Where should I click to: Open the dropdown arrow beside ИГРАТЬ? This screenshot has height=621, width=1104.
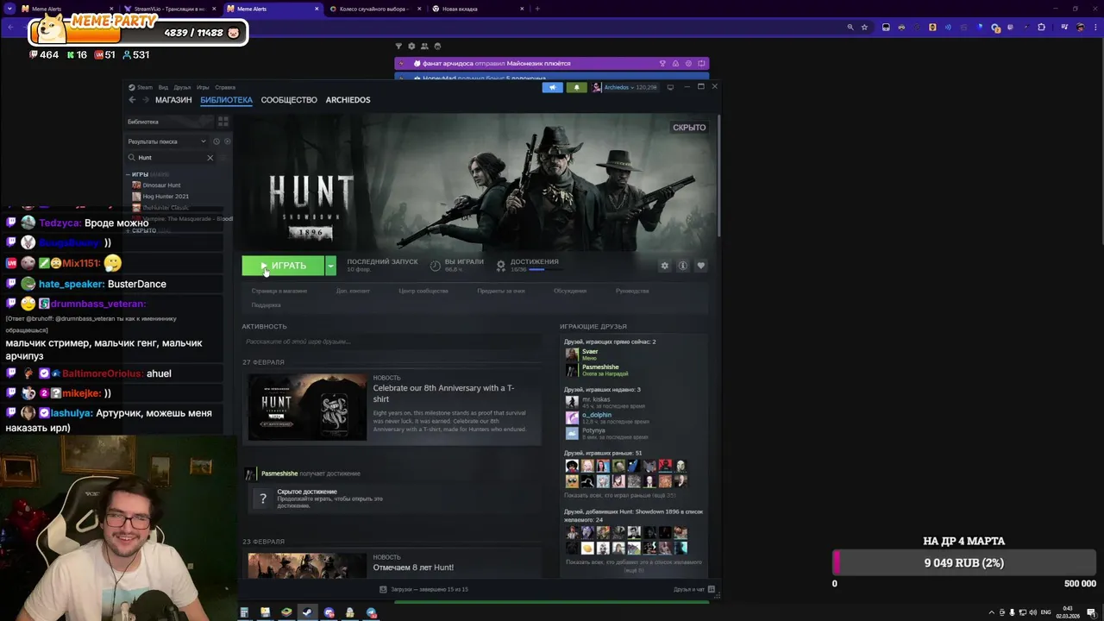[x=330, y=266]
